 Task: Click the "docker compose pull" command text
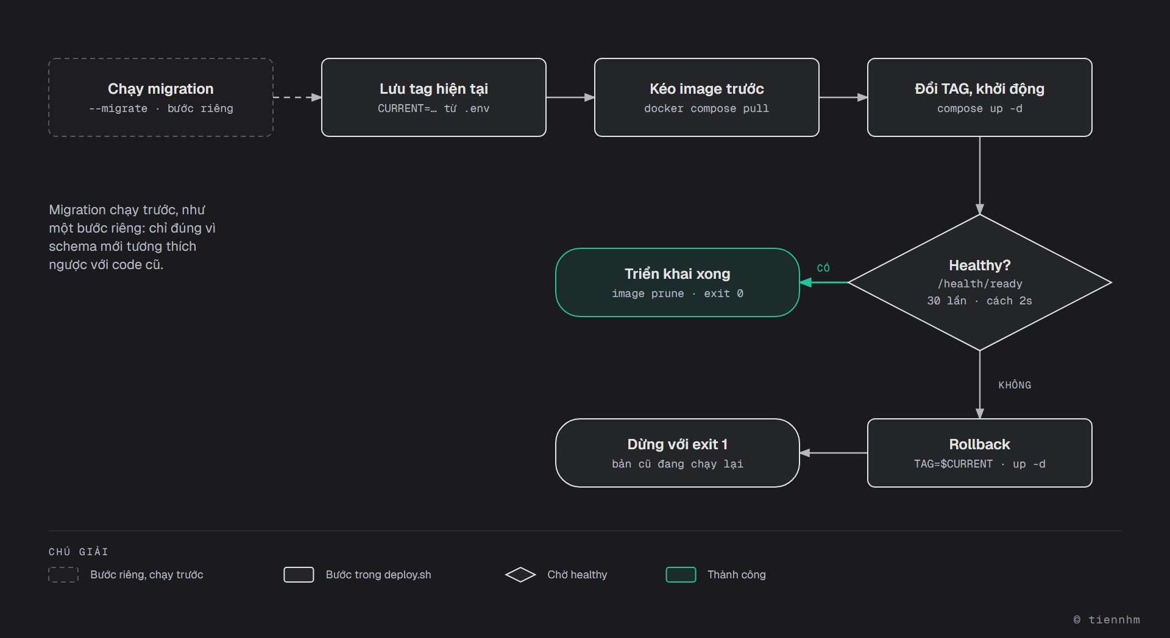pyautogui.click(x=707, y=108)
